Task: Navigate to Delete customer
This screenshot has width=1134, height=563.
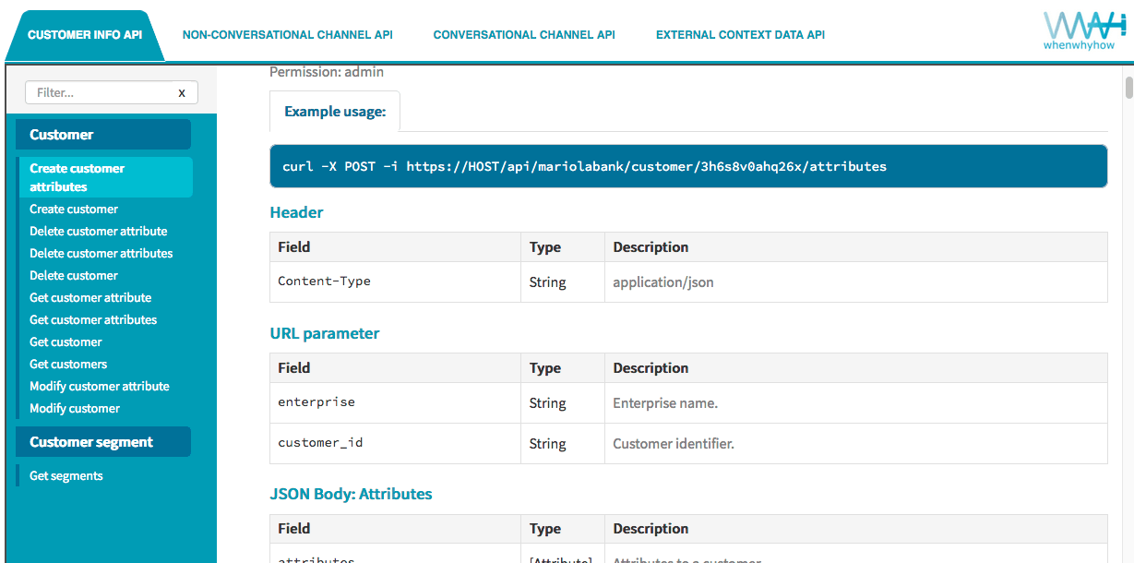Action: 74,276
